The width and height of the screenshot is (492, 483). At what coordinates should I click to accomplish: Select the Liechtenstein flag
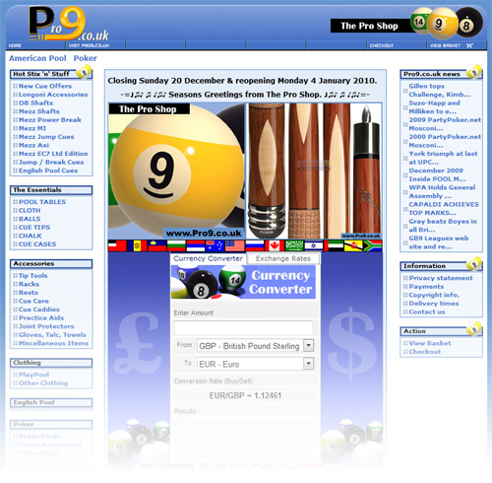(156, 245)
